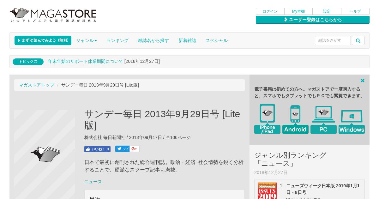The height and width of the screenshot is (199, 379).
Task: Open the My本棚 button
Action: tap(298, 11)
